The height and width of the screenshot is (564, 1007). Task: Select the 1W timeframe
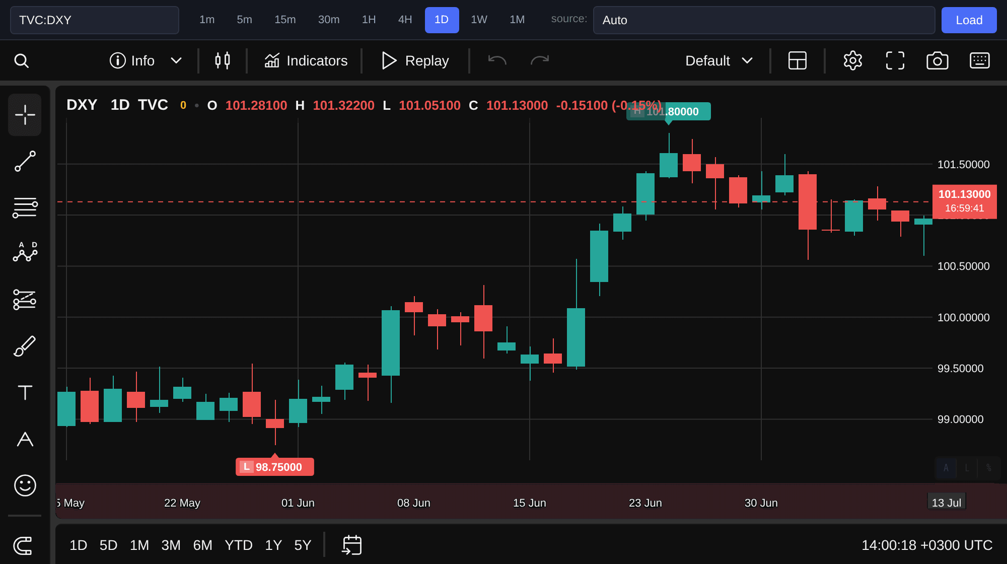(479, 20)
